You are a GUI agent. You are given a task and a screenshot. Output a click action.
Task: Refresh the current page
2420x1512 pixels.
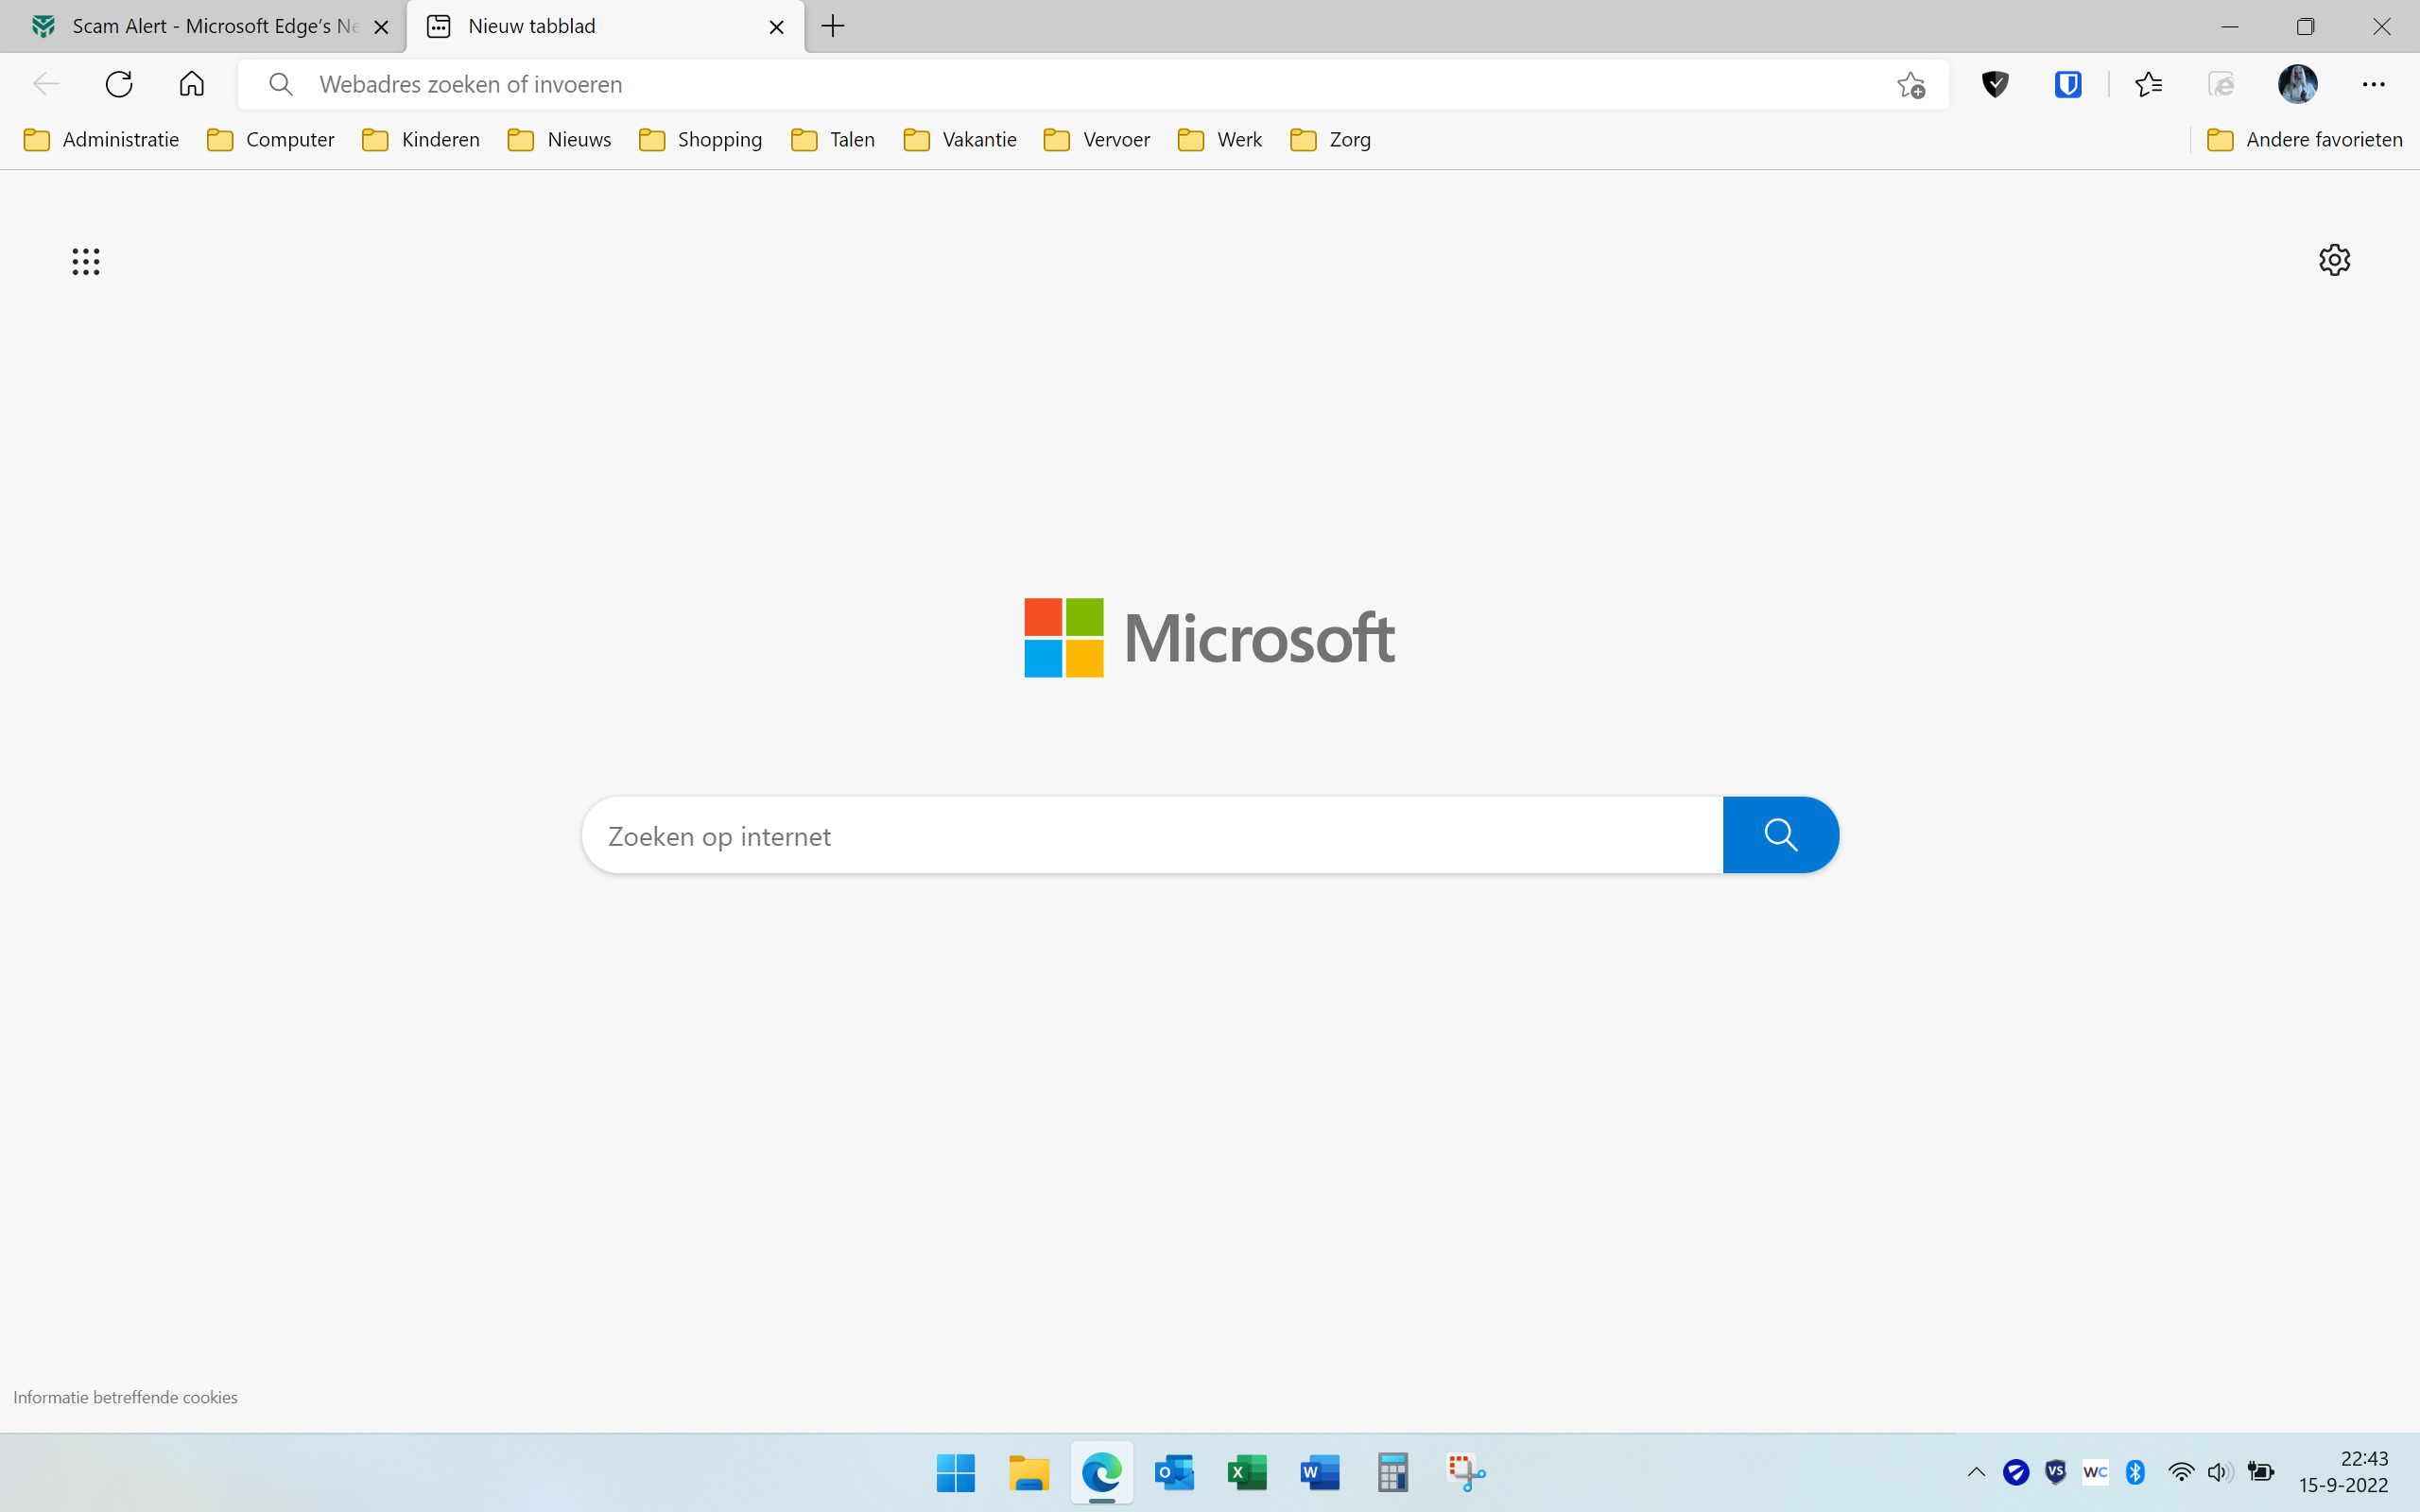pos(119,84)
